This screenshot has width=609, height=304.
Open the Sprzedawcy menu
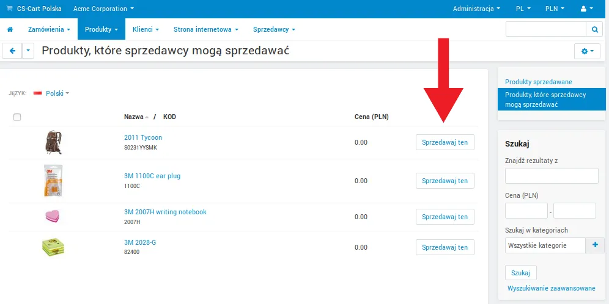click(x=274, y=29)
